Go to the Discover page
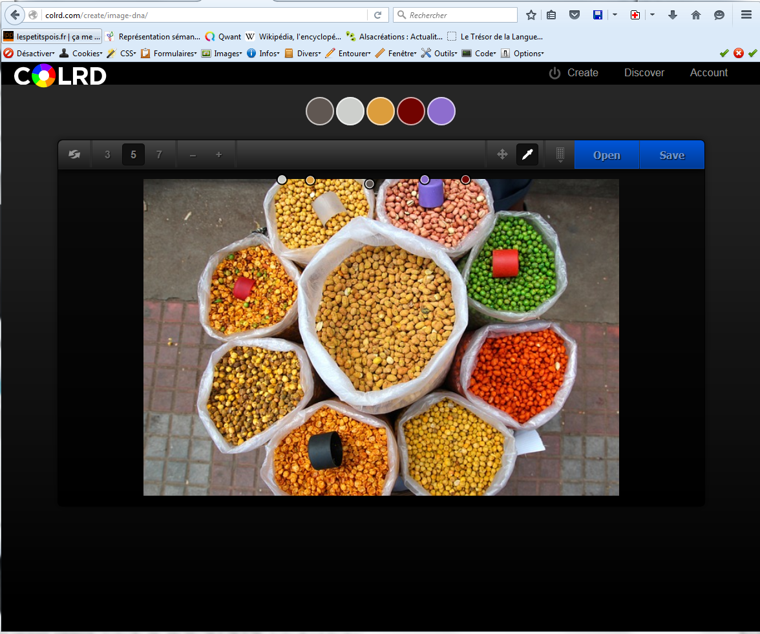 (644, 73)
